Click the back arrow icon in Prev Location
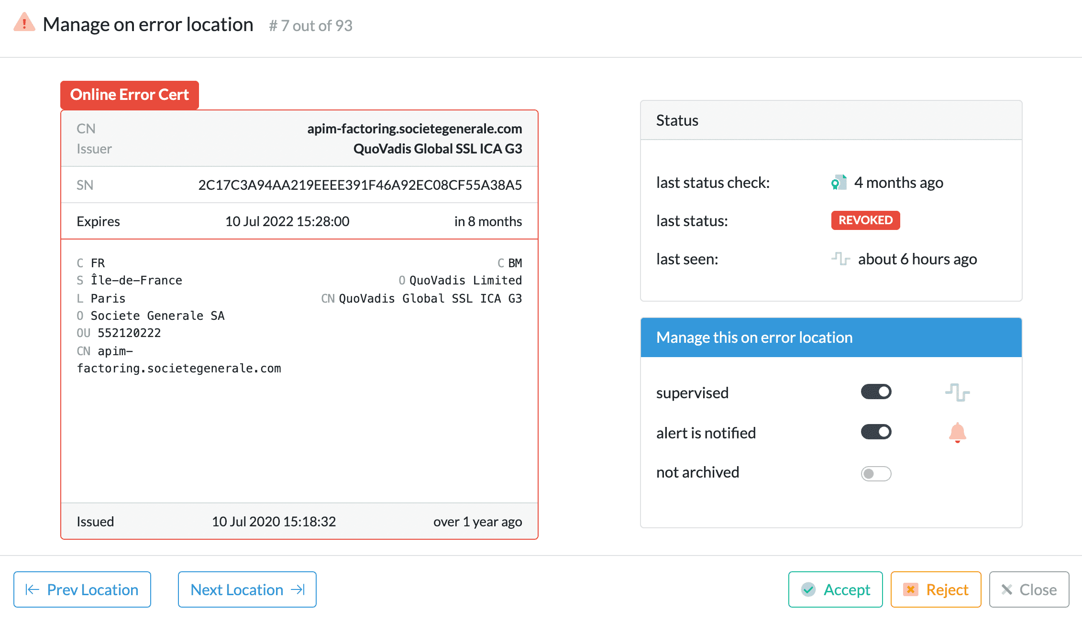This screenshot has height=621, width=1082. pyautogui.click(x=32, y=589)
